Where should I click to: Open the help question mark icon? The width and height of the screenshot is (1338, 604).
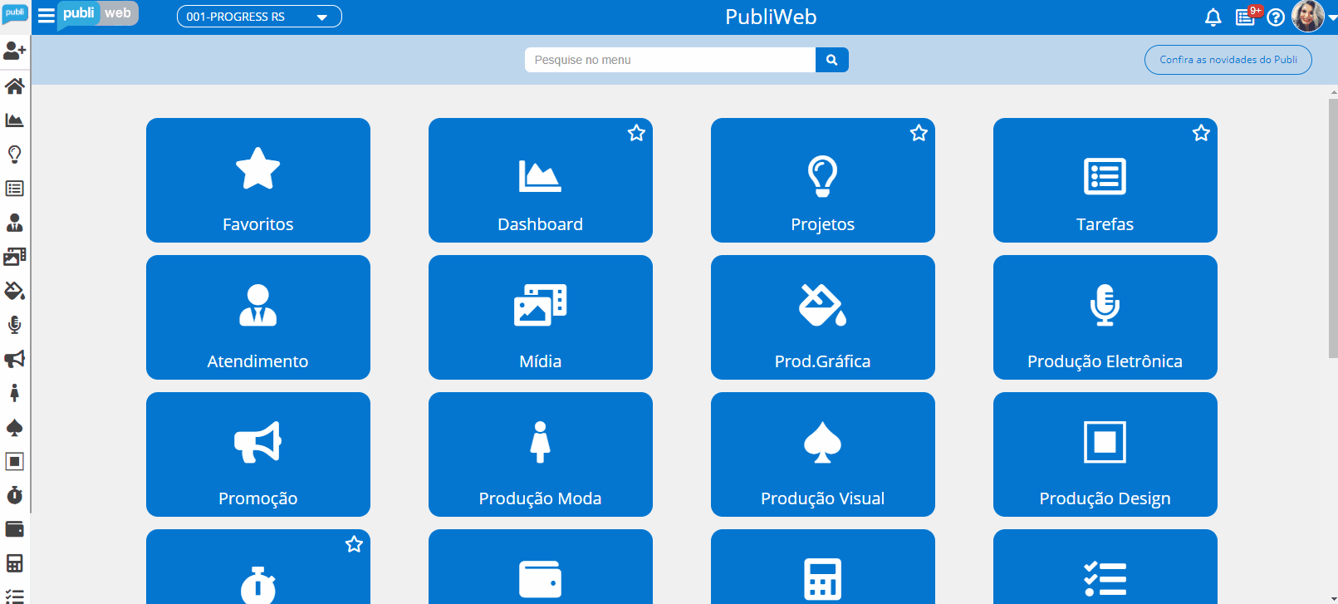pyautogui.click(x=1276, y=17)
